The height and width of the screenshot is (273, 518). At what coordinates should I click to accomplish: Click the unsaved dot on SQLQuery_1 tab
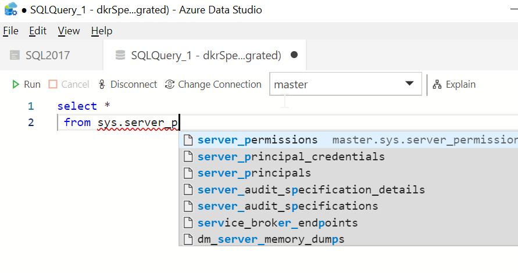pos(294,55)
